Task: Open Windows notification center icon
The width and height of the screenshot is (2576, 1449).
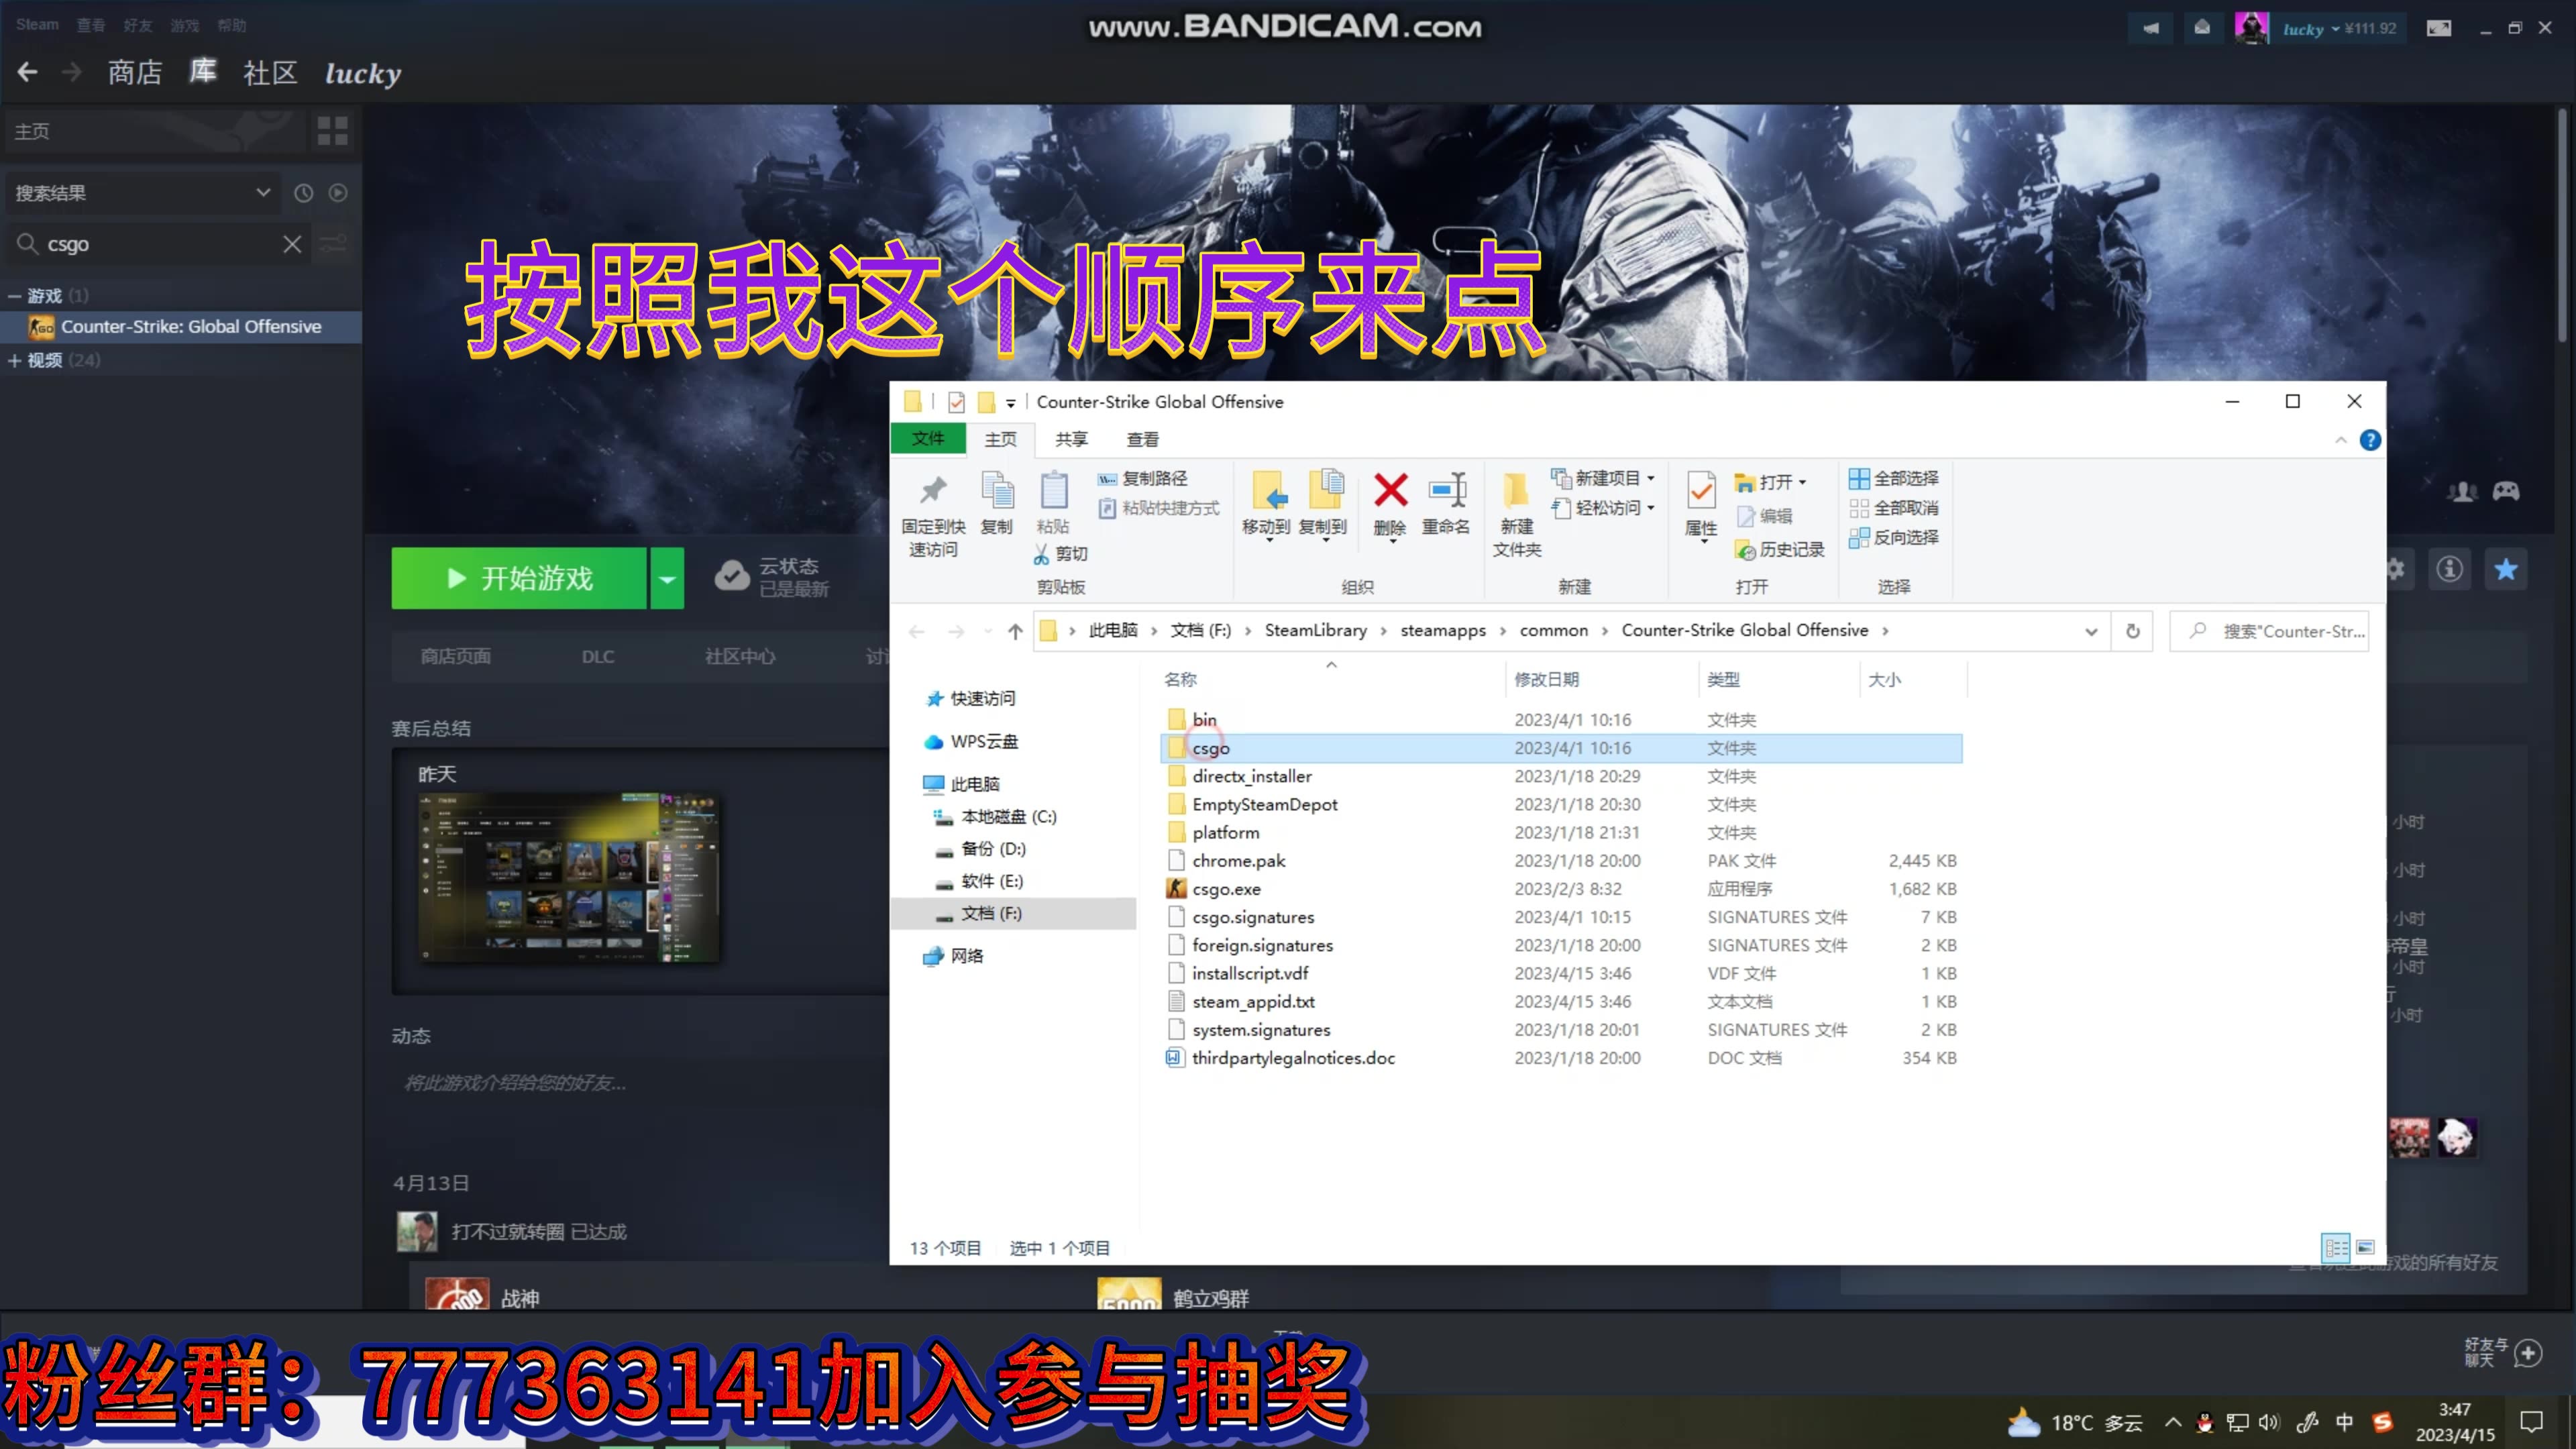Action: point(2532,1422)
